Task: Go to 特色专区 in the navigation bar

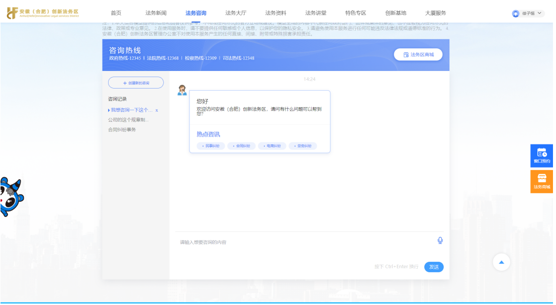Action: click(x=355, y=13)
